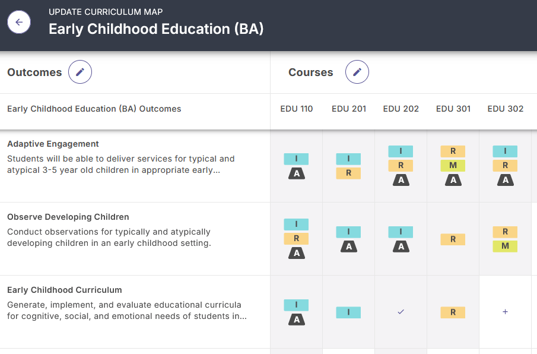Click R tag in Adaptive Engagement EDU 201

point(349,173)
